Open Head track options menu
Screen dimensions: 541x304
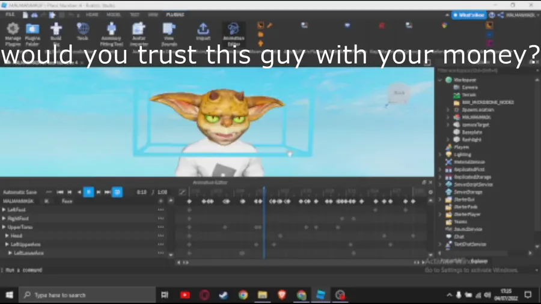point(160,236)
